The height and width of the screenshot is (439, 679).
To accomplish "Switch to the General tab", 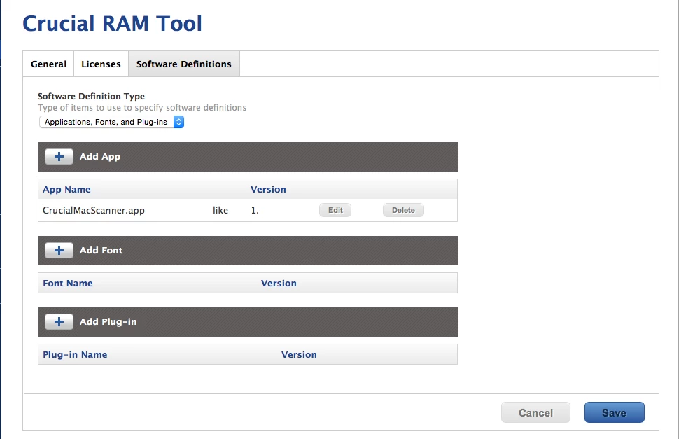I will click(x=48, y=64).
